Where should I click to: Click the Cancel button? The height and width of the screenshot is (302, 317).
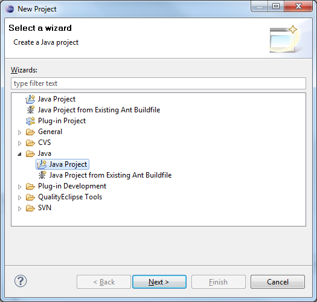278,282
